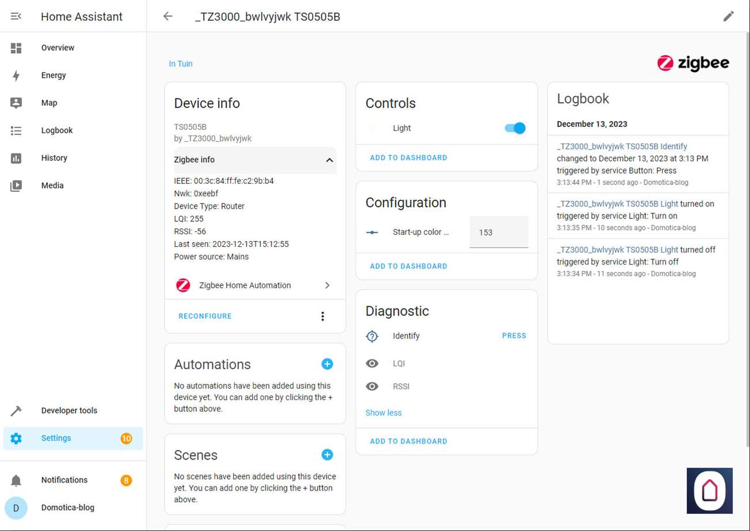
Task: Click the LQI eye icon
Action: pos(373,363)
